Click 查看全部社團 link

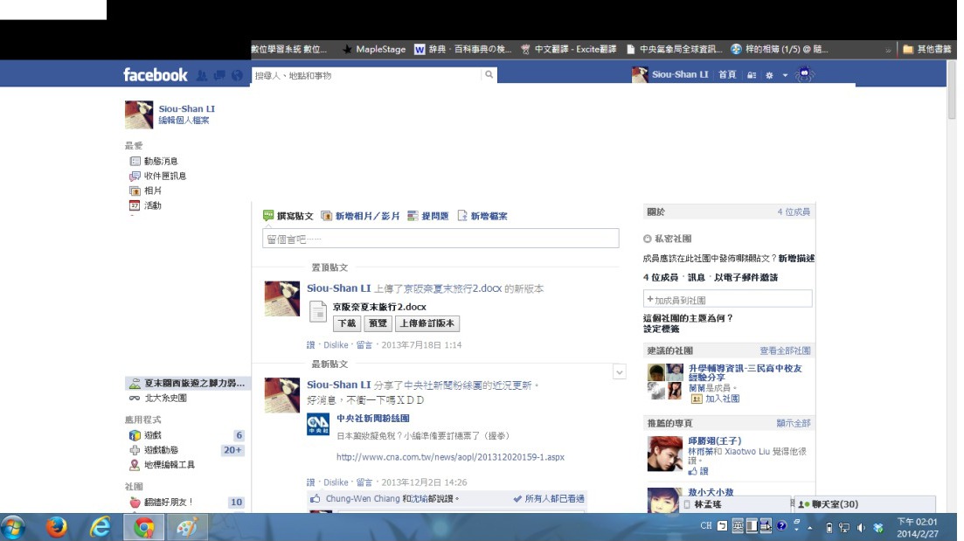pos(785,351)
